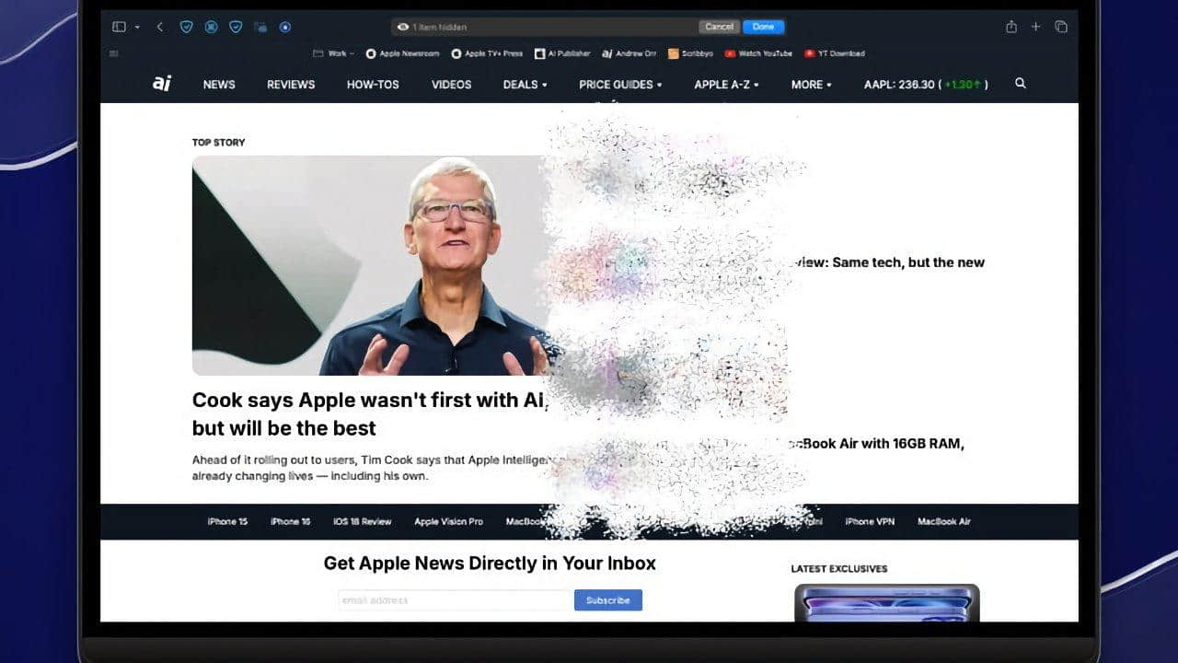Open AI Publisher bookmark
The height and width of the screenshot is (663, 1178).
coord(562,53)
